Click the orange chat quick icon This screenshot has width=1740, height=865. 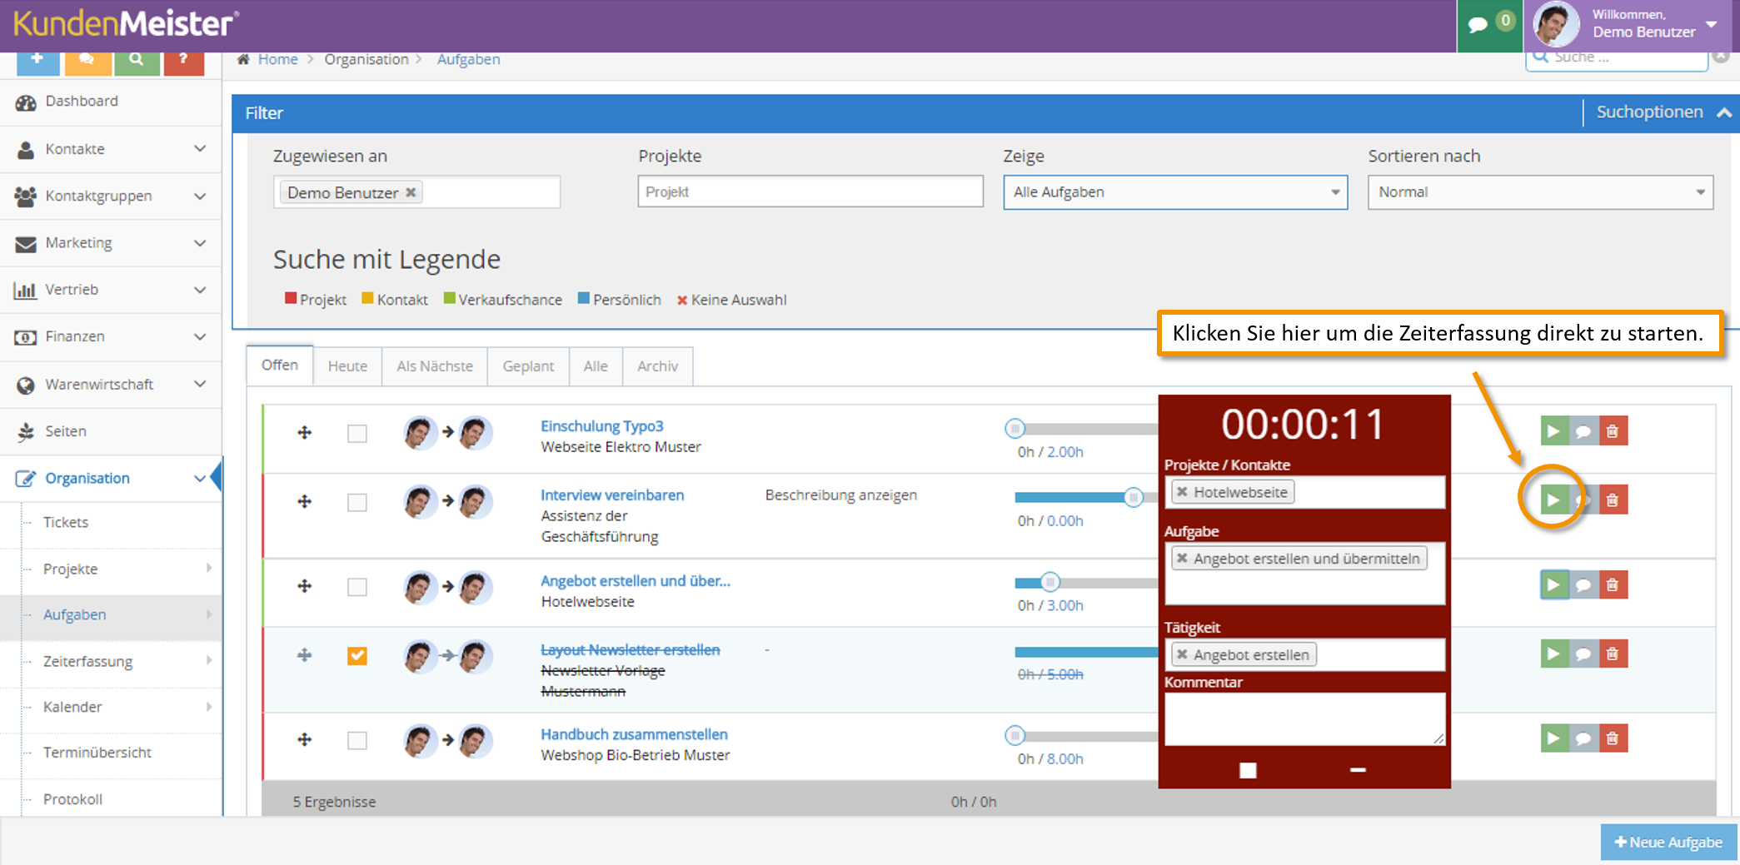(87, 62)
